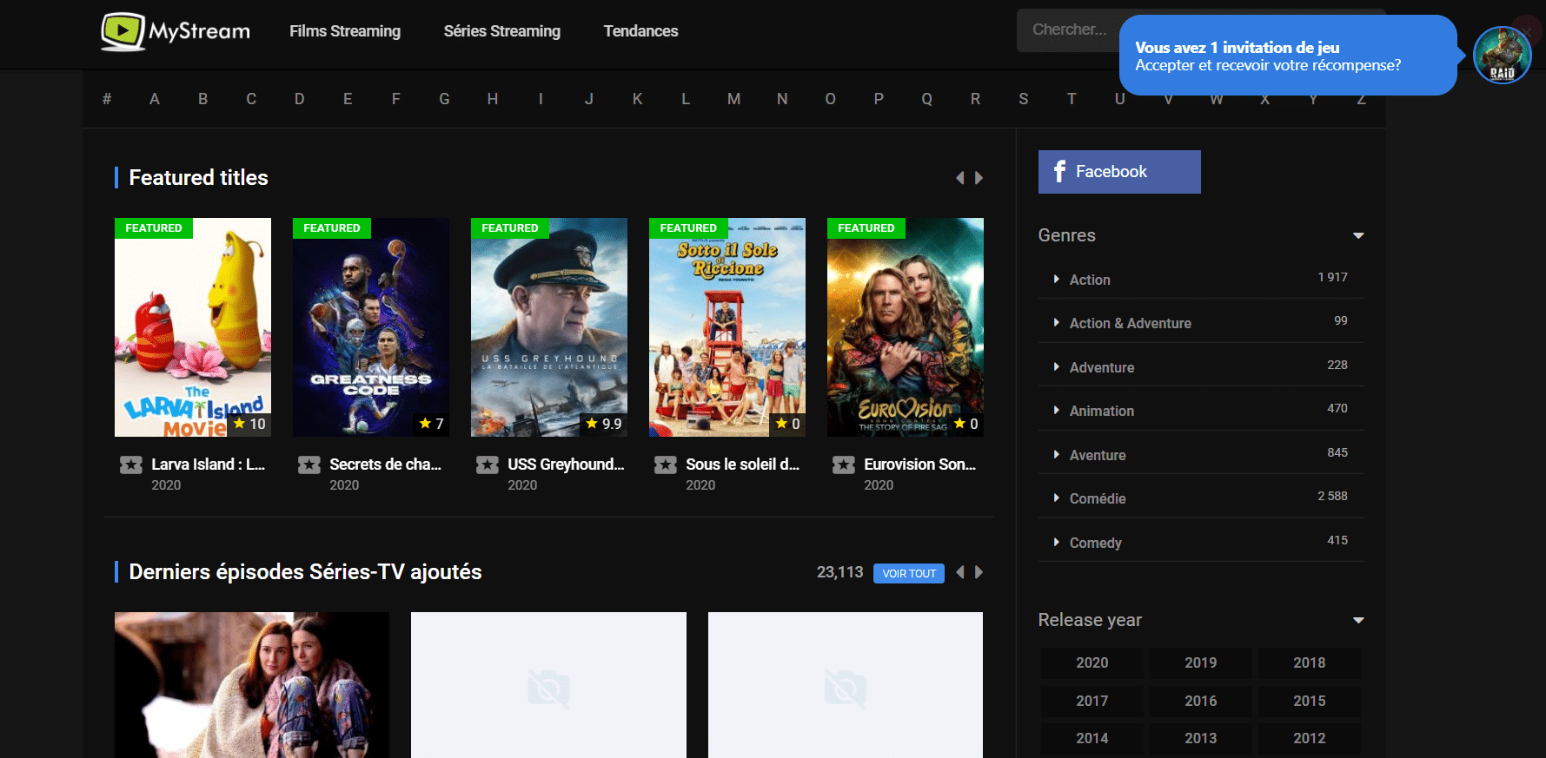Click the star rating 7 on Greatness Code
Screen dimensions: 1546x758
click(431, 424)
